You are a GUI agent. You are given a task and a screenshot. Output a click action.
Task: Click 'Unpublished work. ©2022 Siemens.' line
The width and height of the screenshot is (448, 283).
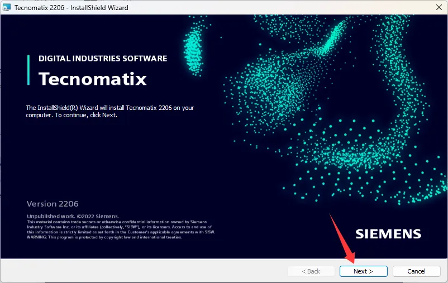[73, 216]
